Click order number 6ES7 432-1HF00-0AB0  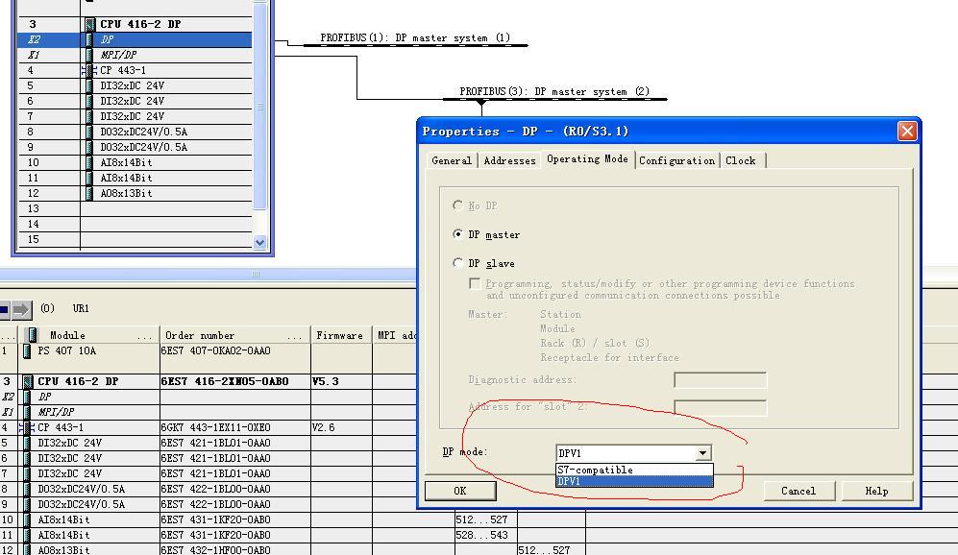click(215, 550)
